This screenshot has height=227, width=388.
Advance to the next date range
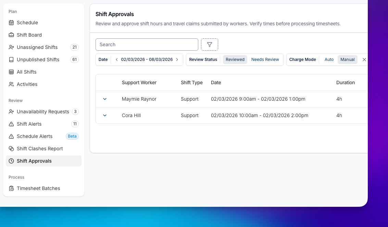[177, 59]
